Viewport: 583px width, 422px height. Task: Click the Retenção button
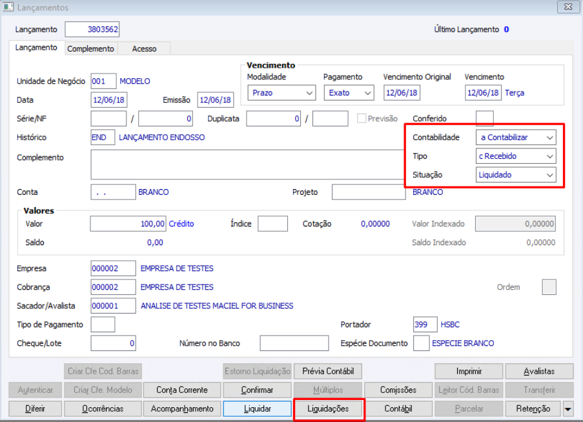[533, 409]
